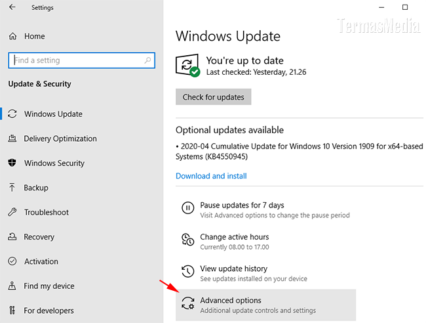426x323 pixels.
Task: Open the Activation section
Action: point(41,261)
